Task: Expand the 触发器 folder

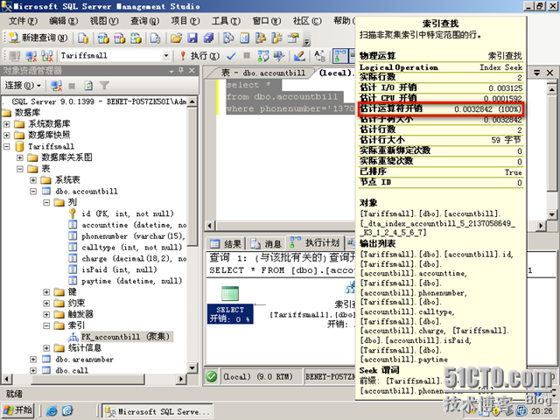Action: pyautogui.click(x=46, y=315)
